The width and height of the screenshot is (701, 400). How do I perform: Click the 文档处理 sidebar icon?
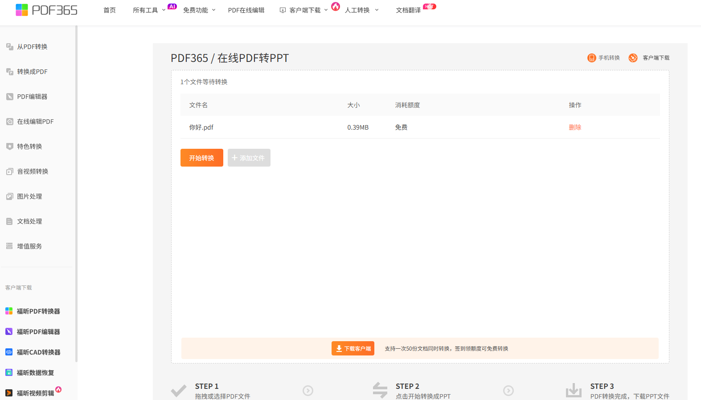(10, 221)
